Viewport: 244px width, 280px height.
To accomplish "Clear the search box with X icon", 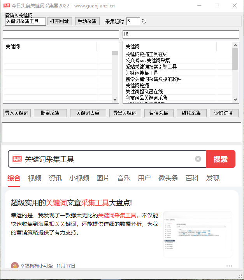I will click(x=198, y=159).
